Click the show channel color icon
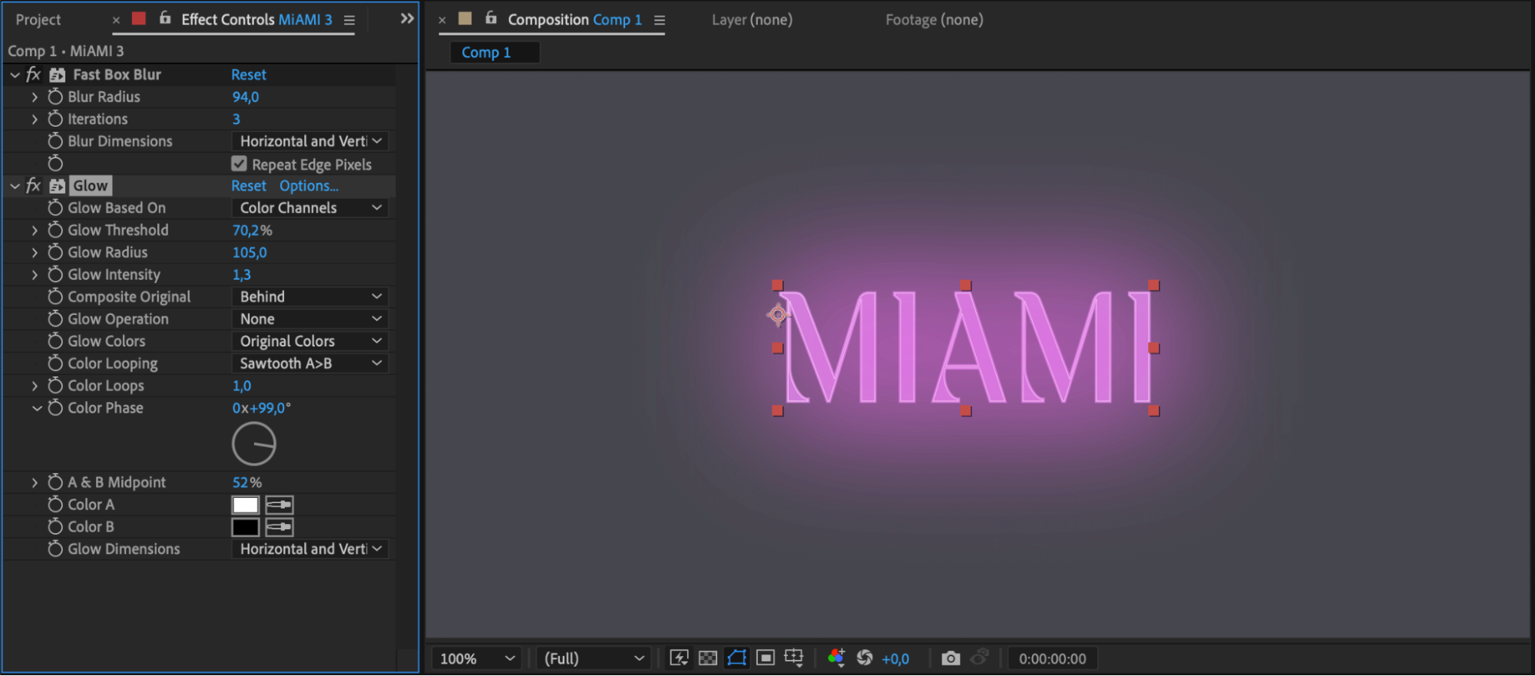Screen dimensions: 1535x676 836,658
